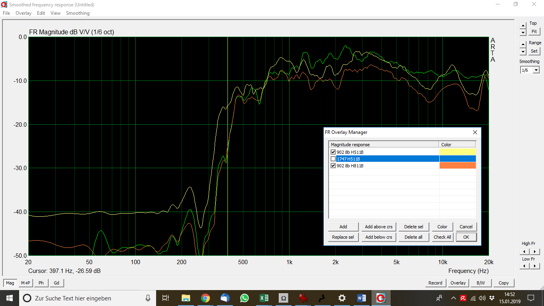This screenshot has height=306, width=544.
Task: Cancel the FR Overlay Manager dialog
Action: tap(466, 227)
